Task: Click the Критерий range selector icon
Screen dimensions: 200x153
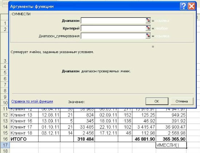Action: pyautogui.click(x=148, y=28)
